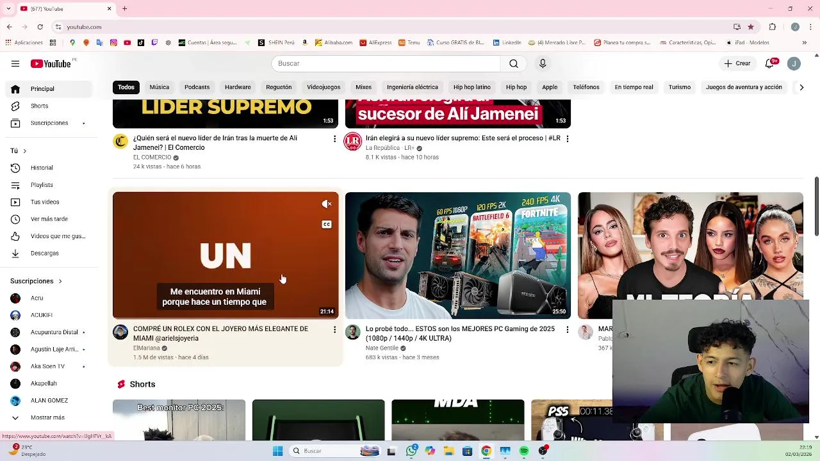Open the Windows Start menu
Viewport: 820px width, 461px height.
pyautogui.click(x=277, y=451)
